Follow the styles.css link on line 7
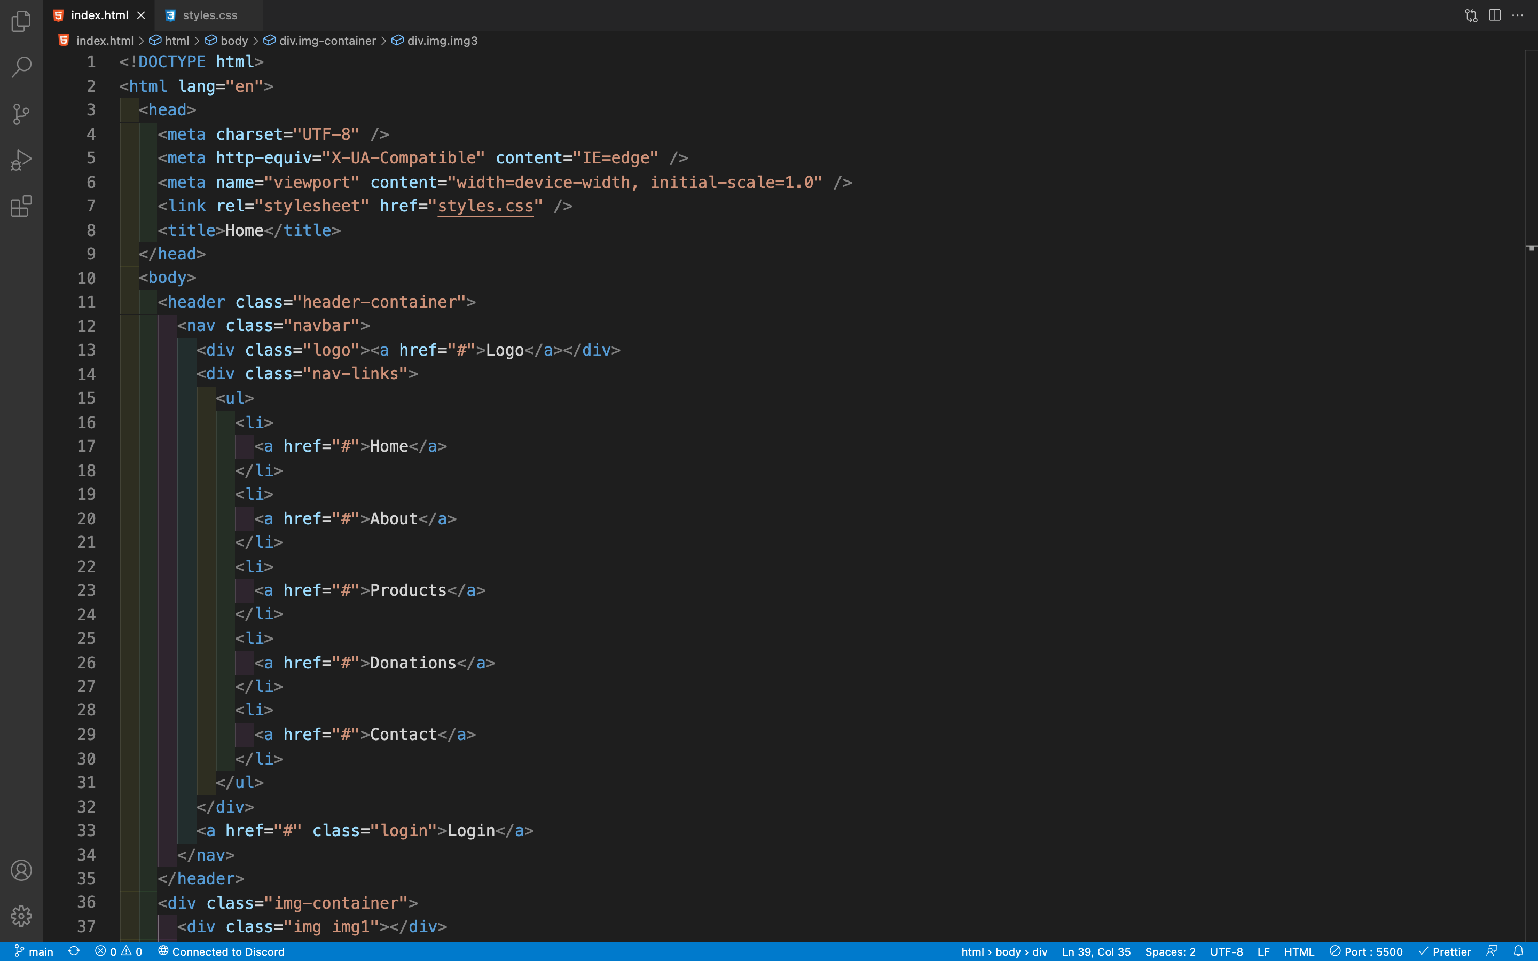This screenshot has height=961, width=1538. pyautogui.click(x=485, y=206)
